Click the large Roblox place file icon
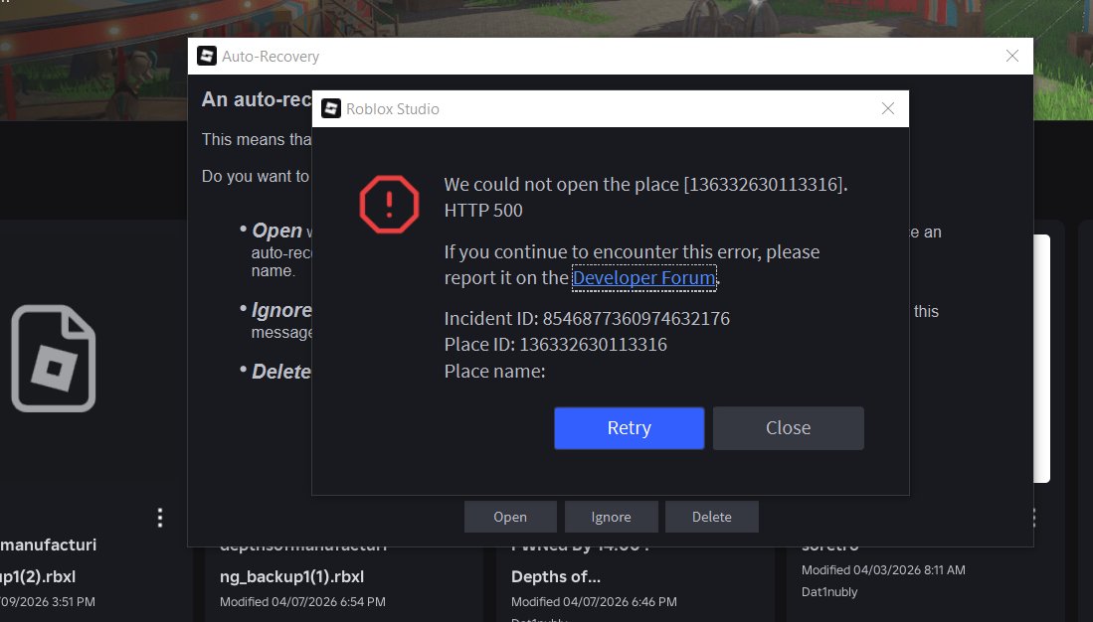Image resolution: width=1093 pixels, height=622 pixels. tap(54, 358)
